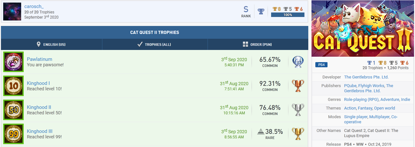The image size is (415, 147).
Task: Click the gold trophy icon beside 38.5%
Action: (x=298, y=134)
